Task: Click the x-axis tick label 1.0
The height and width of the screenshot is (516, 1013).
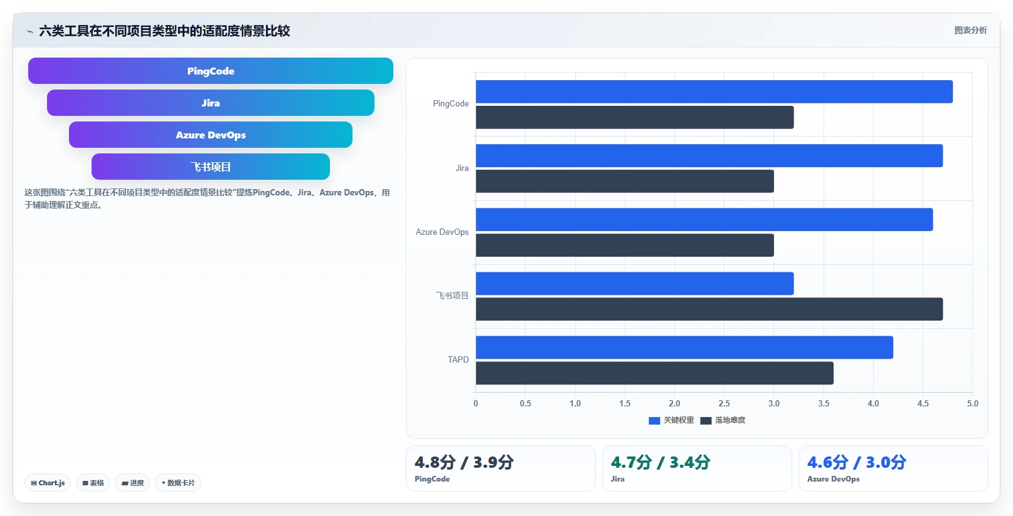Action: [x=575, y=404]
